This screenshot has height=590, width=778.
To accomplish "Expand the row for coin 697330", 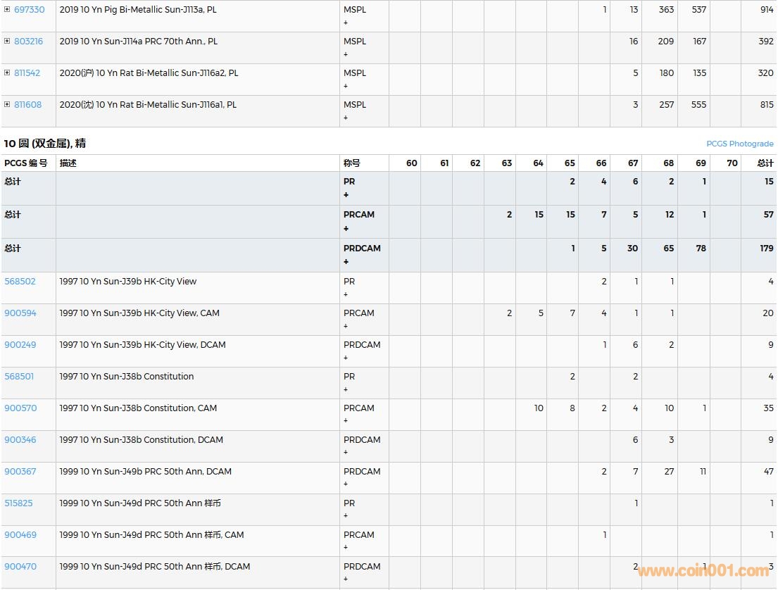I will 7,9.
